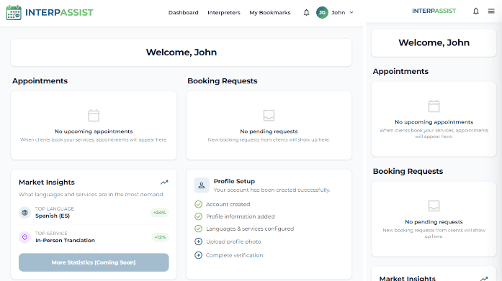
Task: Click the Welcome, John heading in desktop view
Action: [x=181, y=52]
